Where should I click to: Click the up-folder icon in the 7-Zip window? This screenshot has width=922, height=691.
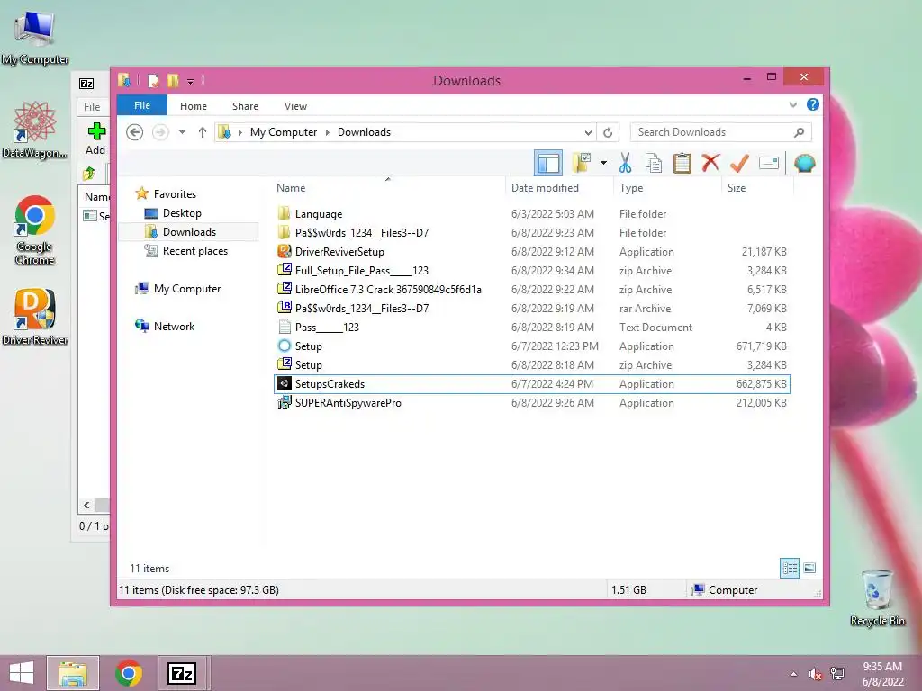click(x=89, y=173)
